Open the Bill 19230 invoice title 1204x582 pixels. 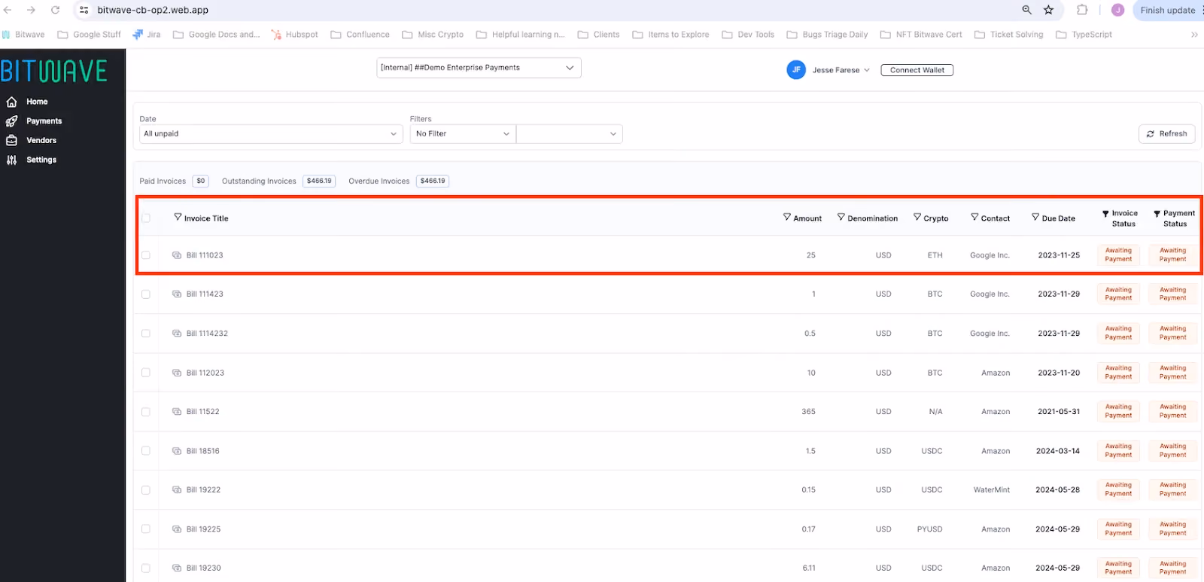[203, 568]
